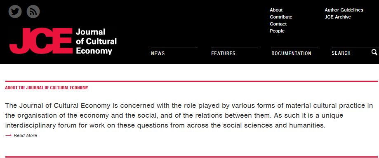Screen dimensions: 379x158
Task: Click the red arrow beside Read More
Action: 9,135
